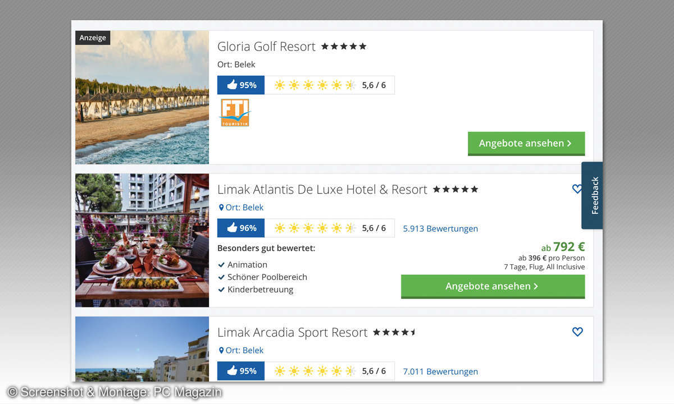Viewport: 674px width, 404px height.
Task: Click the Kinderbetreuung highlight entry
Action: click(x=256, y=290)
